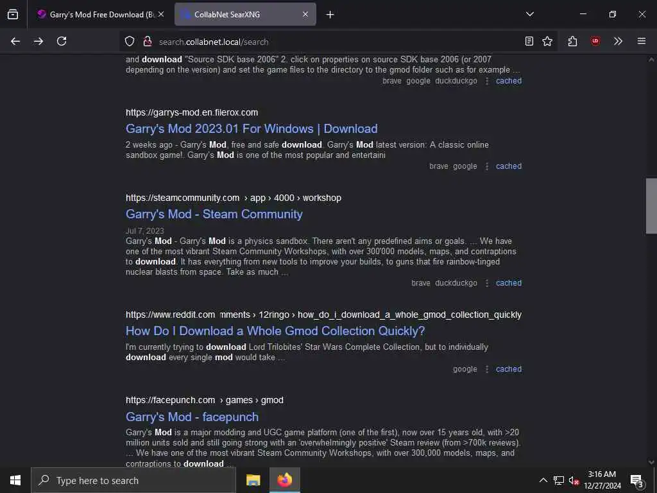Click the reddit.com URL breadcrumb text

pyautogui.click(x=323, y=315)
